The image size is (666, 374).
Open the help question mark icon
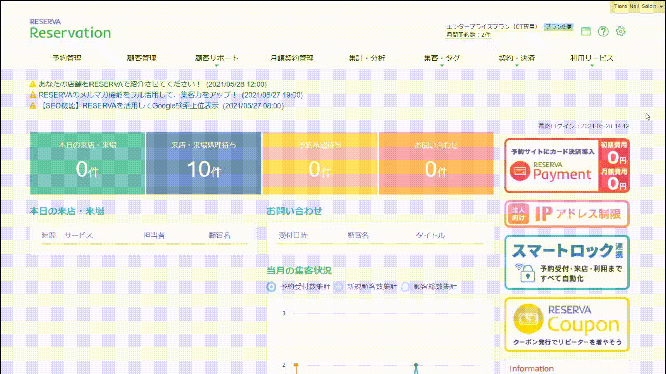pos(603,31)
